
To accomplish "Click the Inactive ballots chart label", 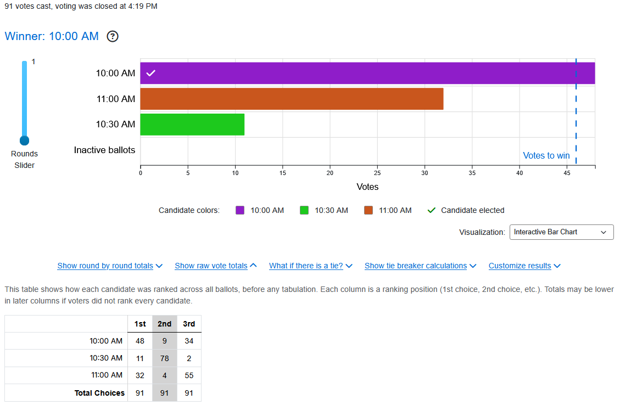I will (104, 150).
